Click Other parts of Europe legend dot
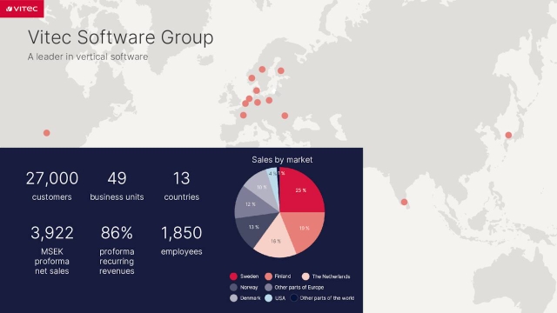The width and height of the screenshot is (557, 313). (x=269, y=287)
